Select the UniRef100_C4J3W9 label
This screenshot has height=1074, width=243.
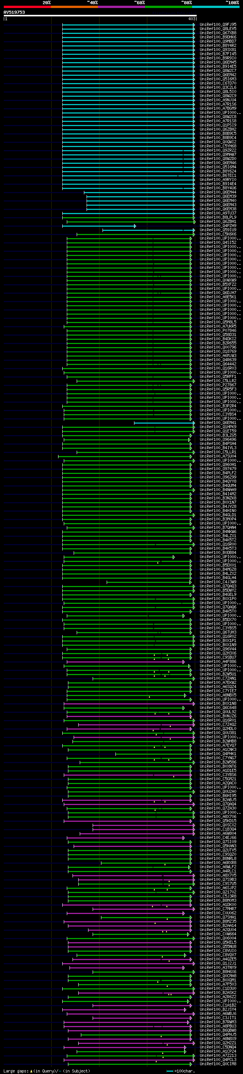[x=218, y=582]
